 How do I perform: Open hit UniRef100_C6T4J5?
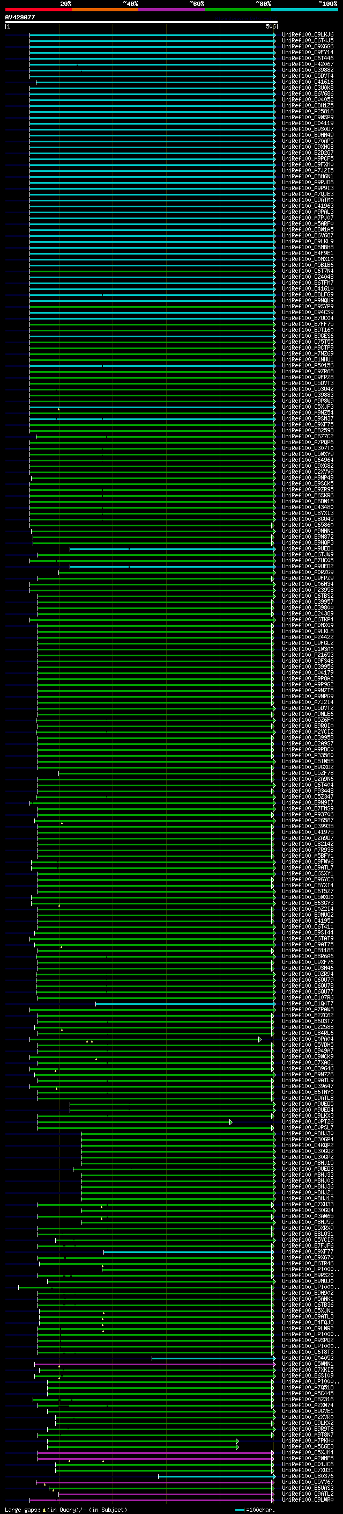308,41
